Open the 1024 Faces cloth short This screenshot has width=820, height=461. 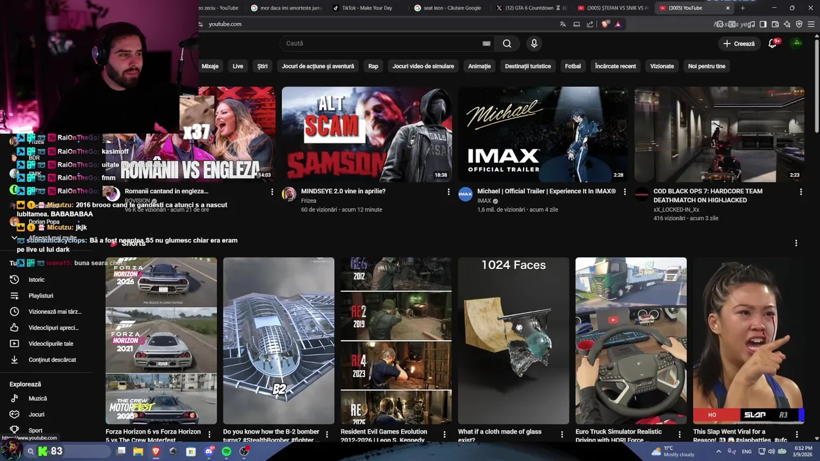pos(513,341)
